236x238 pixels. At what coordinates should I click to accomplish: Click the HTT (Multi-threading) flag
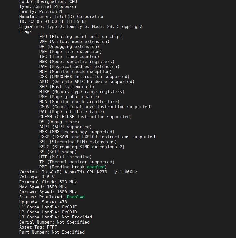click(x=66, y=157)
